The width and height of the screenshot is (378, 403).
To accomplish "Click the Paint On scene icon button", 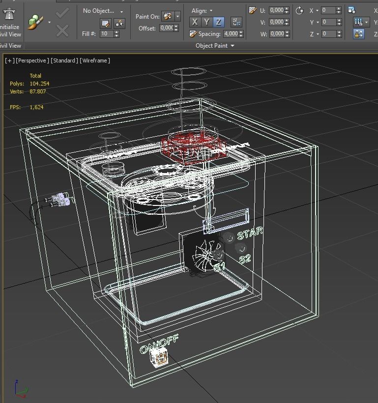I will (x=168, y=16).
